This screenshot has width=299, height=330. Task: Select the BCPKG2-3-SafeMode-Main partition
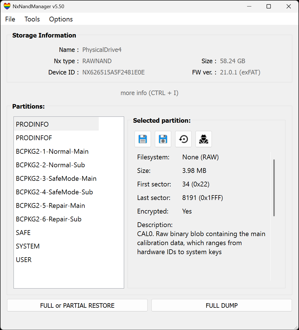(56, 179)
